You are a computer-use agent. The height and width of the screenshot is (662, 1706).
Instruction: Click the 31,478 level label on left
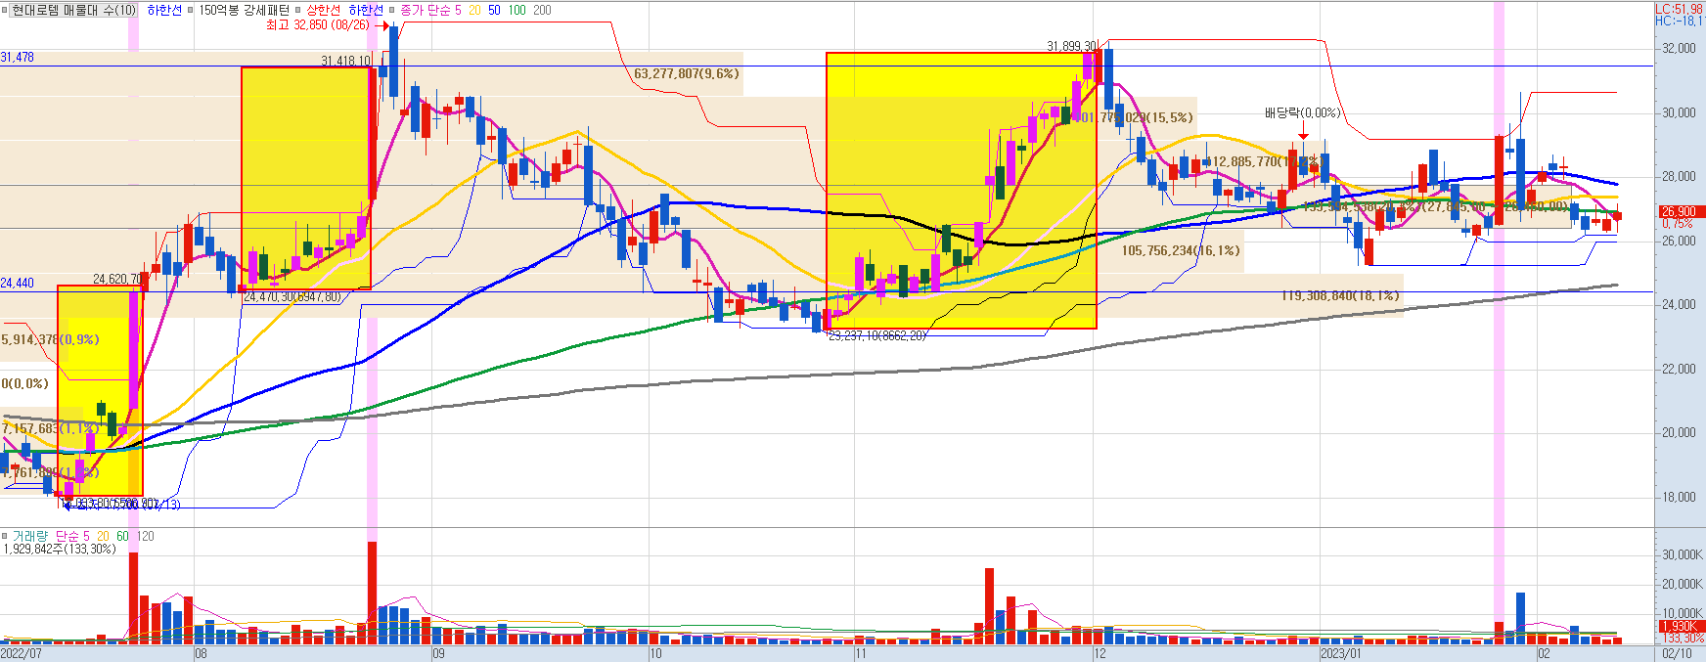point(18,58)
